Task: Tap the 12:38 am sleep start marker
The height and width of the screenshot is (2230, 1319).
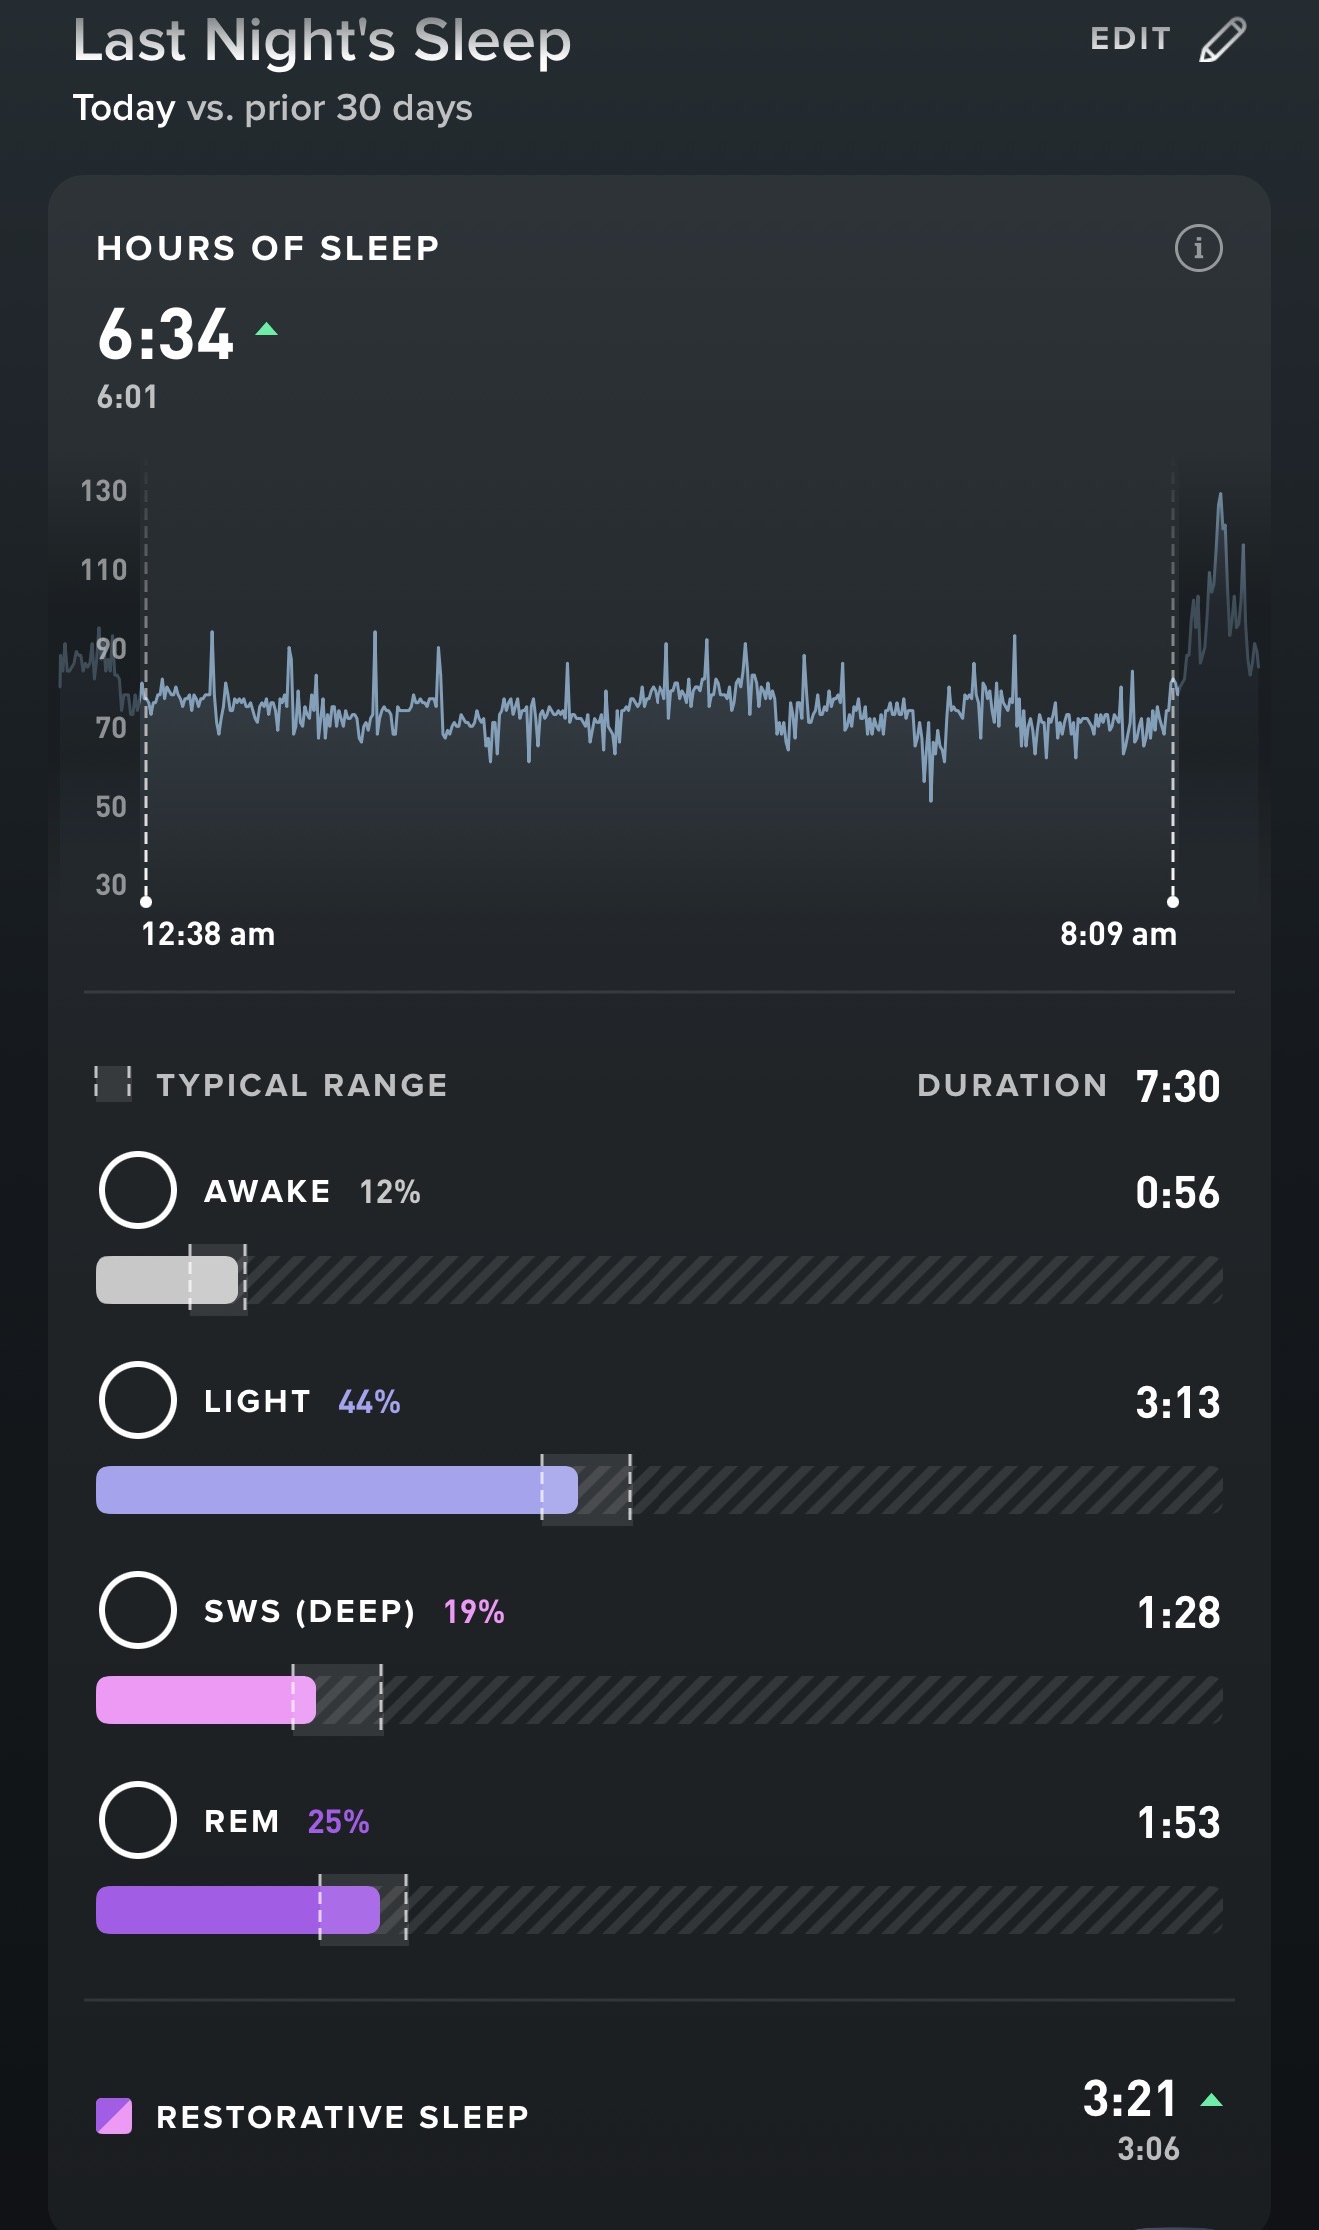Action: tap(146, 901)
